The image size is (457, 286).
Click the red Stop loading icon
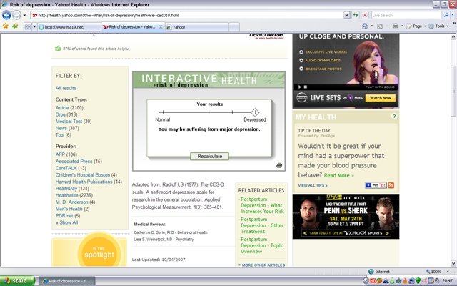(x=365, y=15)
